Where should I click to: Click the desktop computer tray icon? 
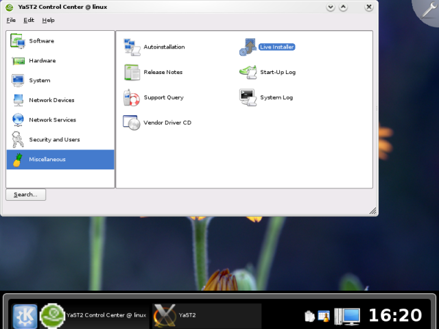coord(347,316)
